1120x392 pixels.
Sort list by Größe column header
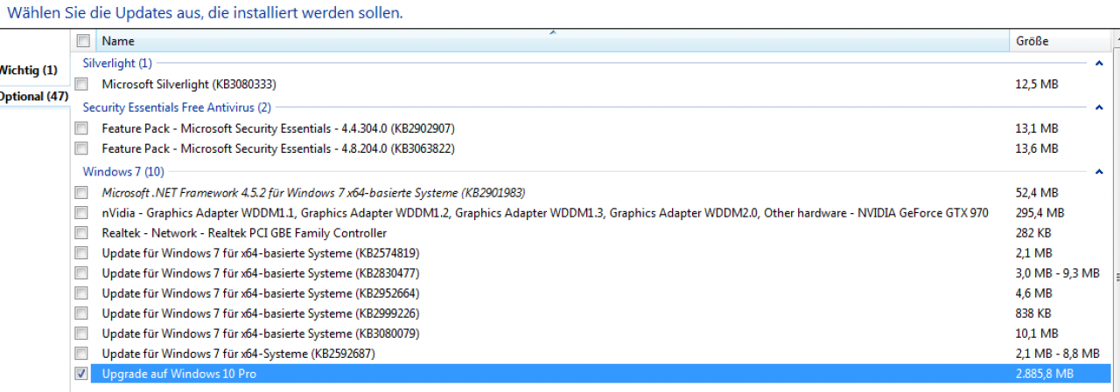pyautogui.click(x=1032, y=41)
